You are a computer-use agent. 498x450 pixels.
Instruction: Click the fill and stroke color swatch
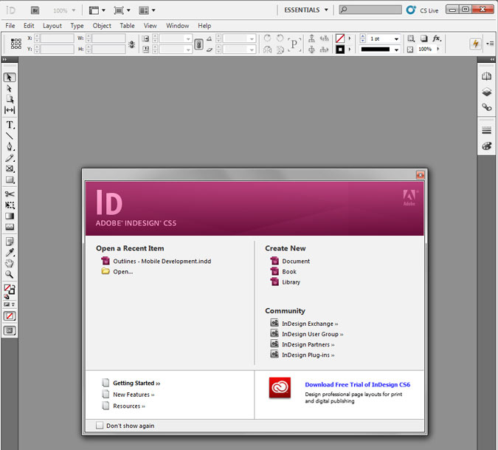coord(9,290)
